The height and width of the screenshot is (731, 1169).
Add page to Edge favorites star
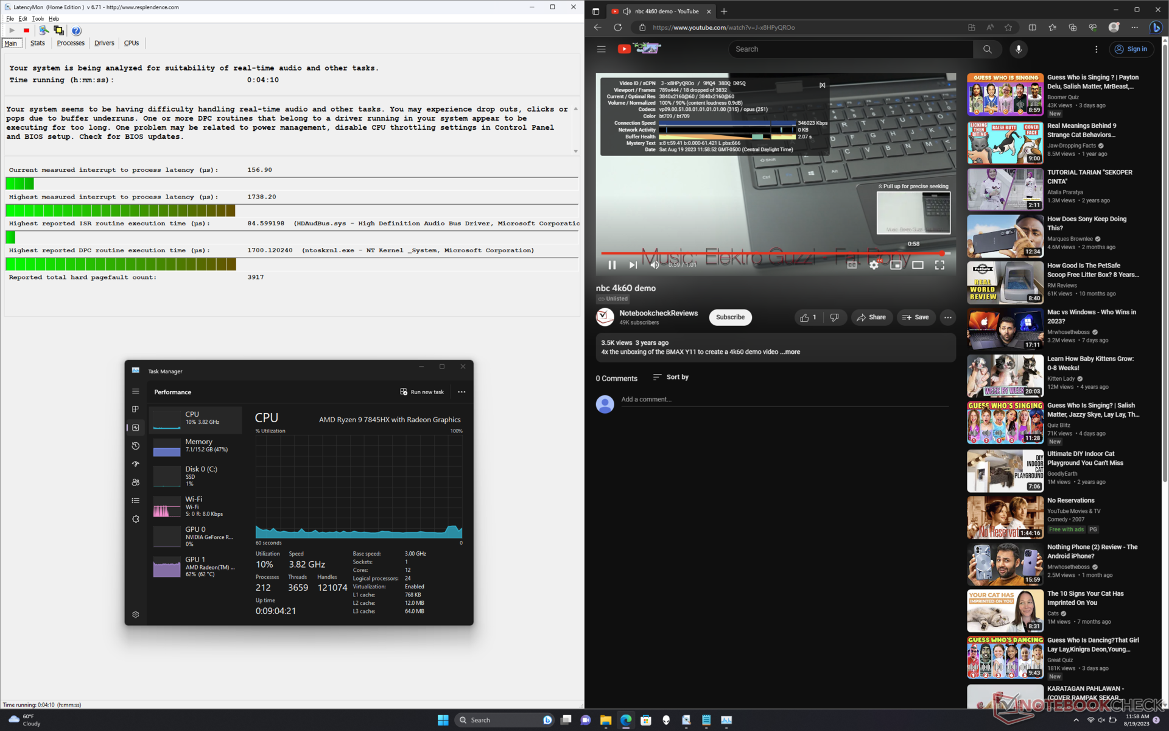coord(1008,27)
